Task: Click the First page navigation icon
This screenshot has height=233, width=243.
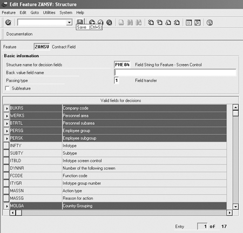Action: 151,23
